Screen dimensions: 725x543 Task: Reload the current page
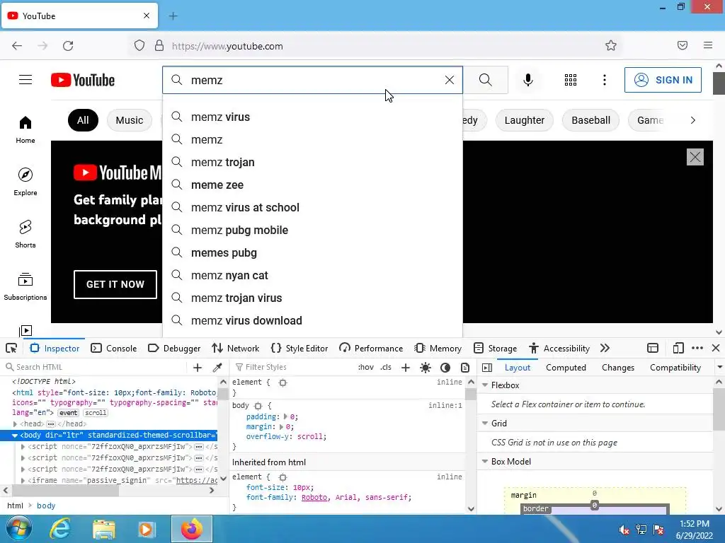pyautogui.click(x=68, y=46)
